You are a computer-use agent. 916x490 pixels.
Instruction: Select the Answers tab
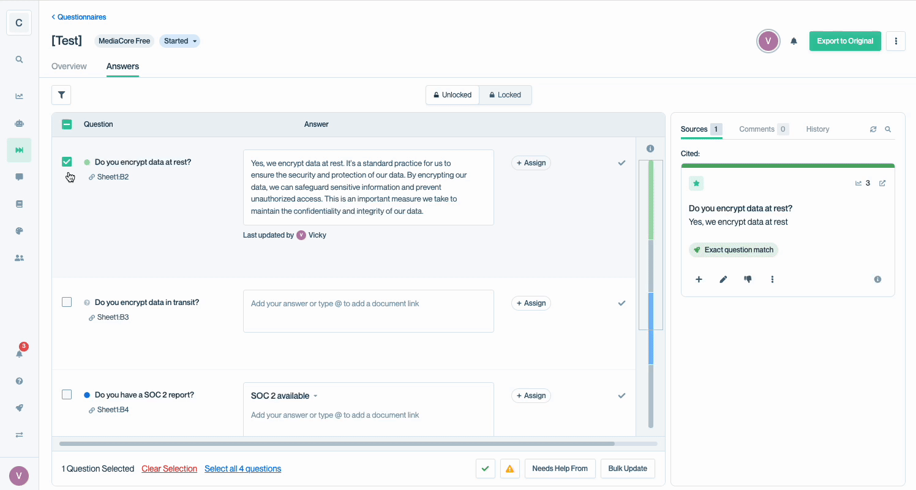coord(122,66)
